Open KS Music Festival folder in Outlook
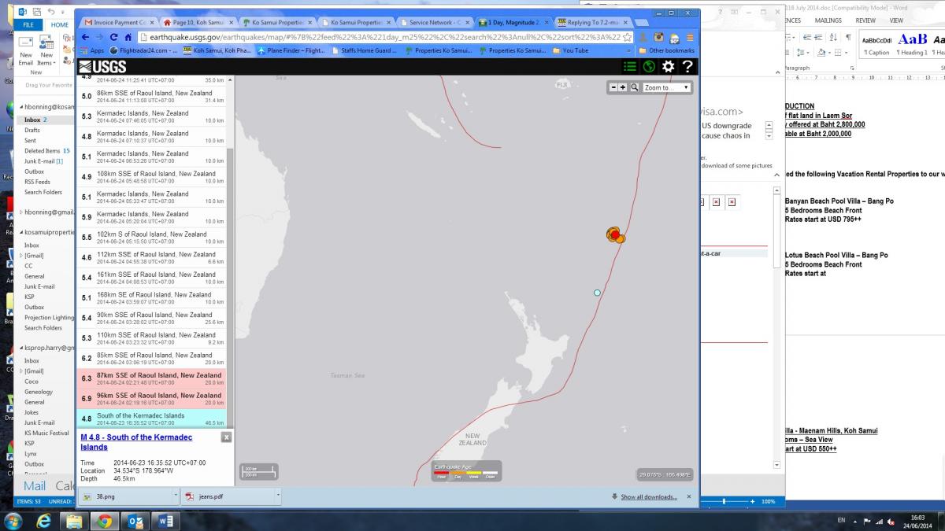Viewport: 945px width, 531px height. point(46,433)
